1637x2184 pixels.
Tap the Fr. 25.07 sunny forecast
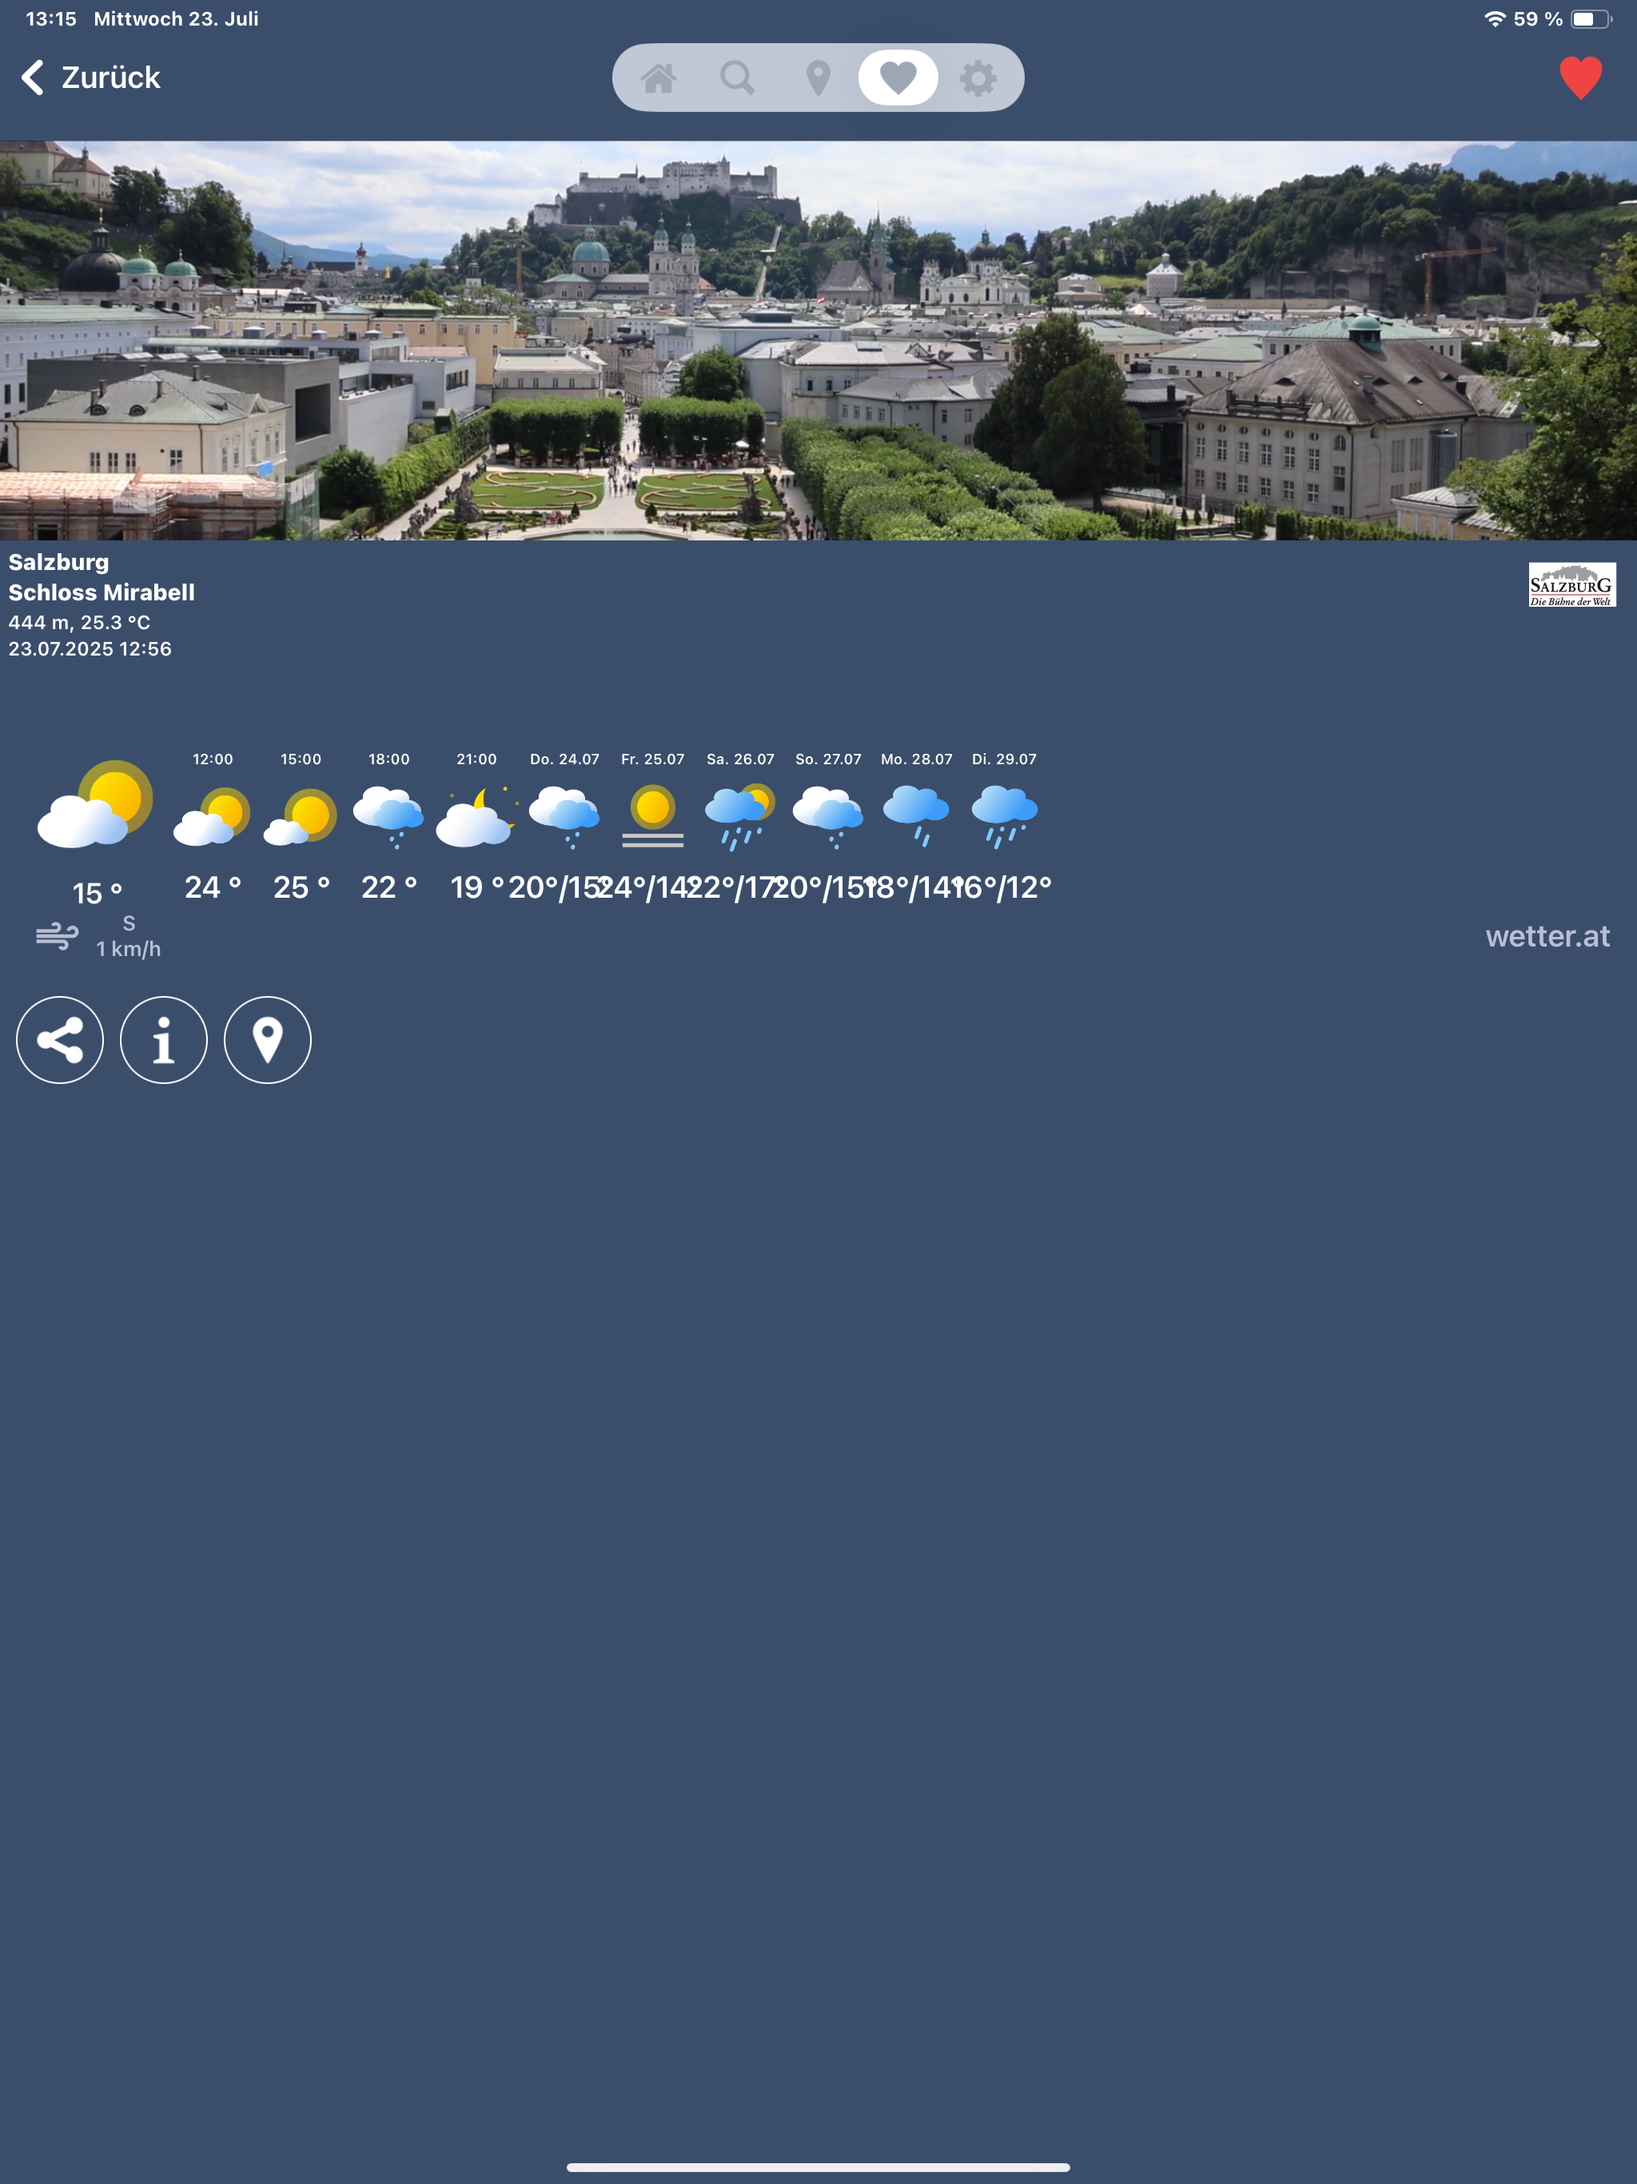(652, 815)
